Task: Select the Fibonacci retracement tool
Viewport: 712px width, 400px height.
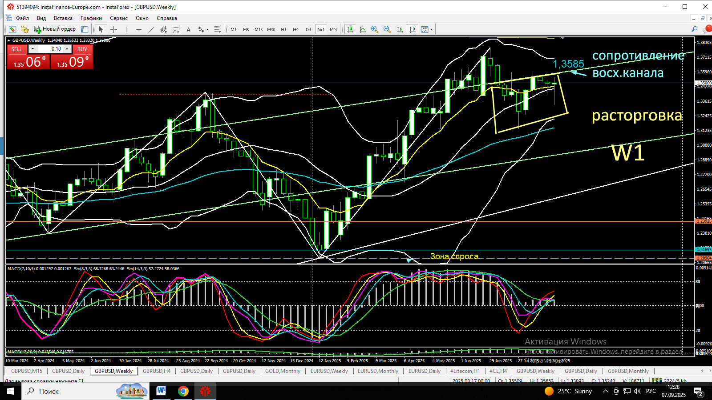Action: [x=176, y=29]
